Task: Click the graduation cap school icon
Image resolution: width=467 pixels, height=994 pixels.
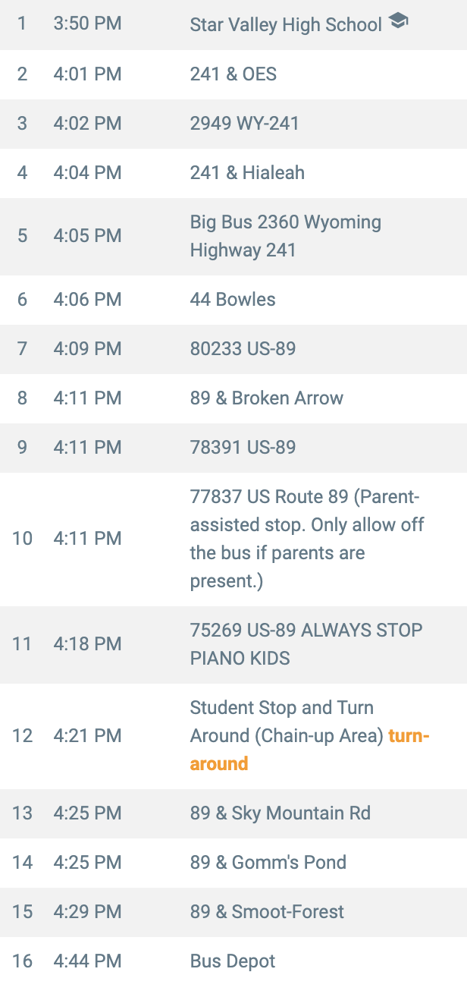Action: click(x=399, y=22)
